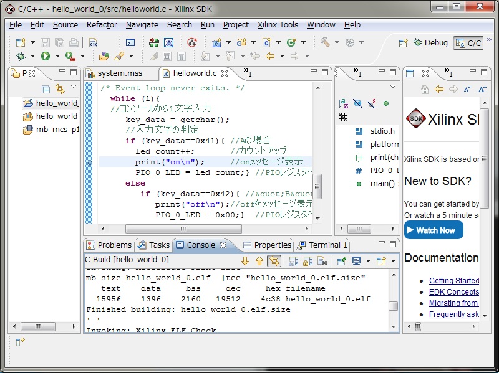Toggle Link with Editor in project explorer
This screenshot has width=499, height=373.
click(x=60, y=89)
